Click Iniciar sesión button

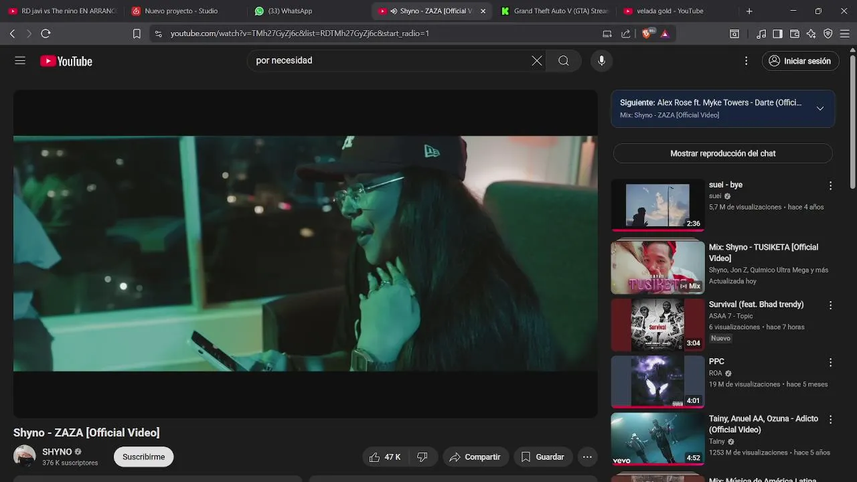800,61
